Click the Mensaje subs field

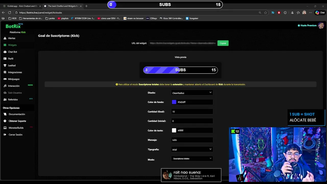(x=192, y=140)
